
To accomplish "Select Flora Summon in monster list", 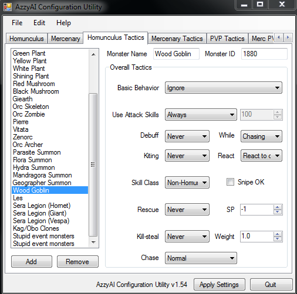I will [50, 160].
